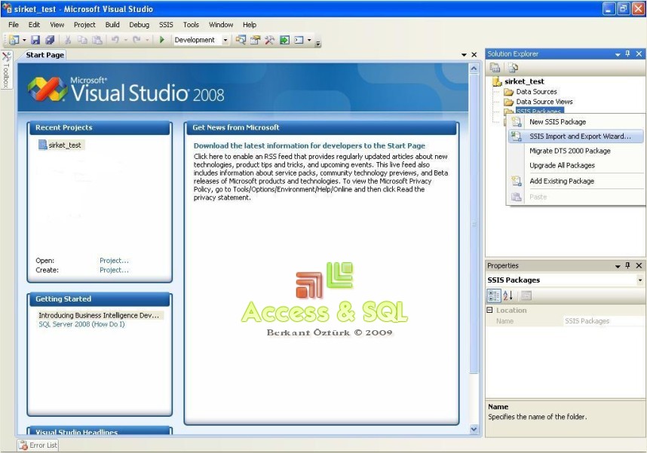Image resolution: width=647 pixels, height=453 pixels.
Task: Click the SQL Server 2008 (How Do I) link
Action: 81,324
